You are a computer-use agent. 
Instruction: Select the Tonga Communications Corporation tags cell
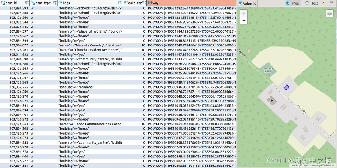point(90,124)
